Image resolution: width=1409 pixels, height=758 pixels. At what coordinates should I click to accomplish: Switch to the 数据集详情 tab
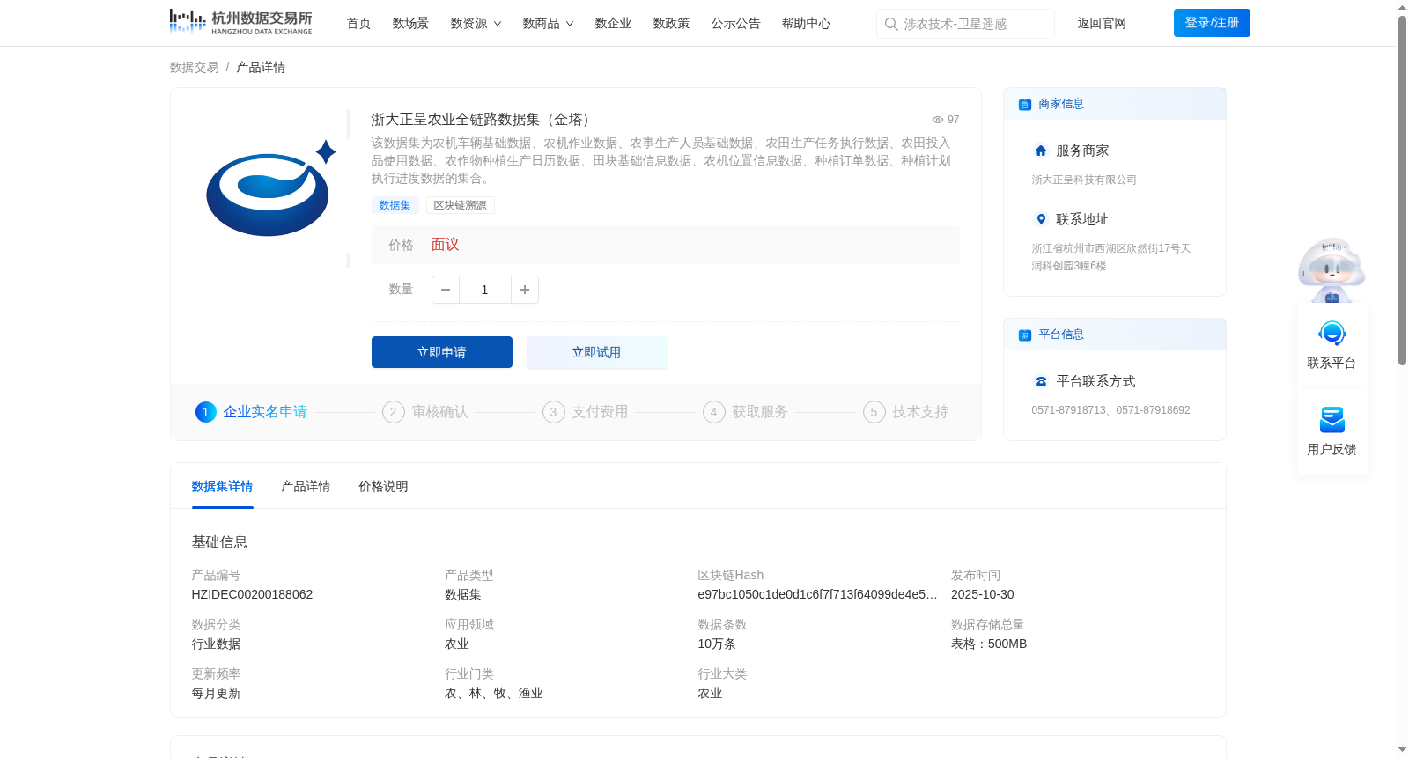coord(222,487)
